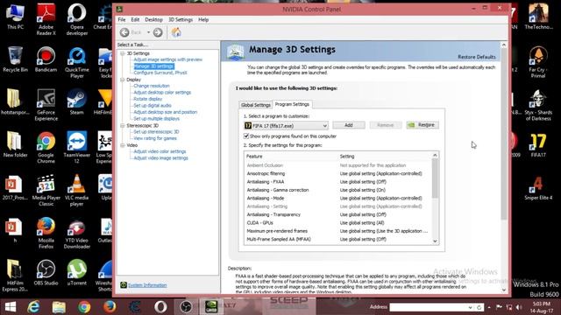Click the Add program button
This screenshot has height=315, width=561.
pos(349,125)
